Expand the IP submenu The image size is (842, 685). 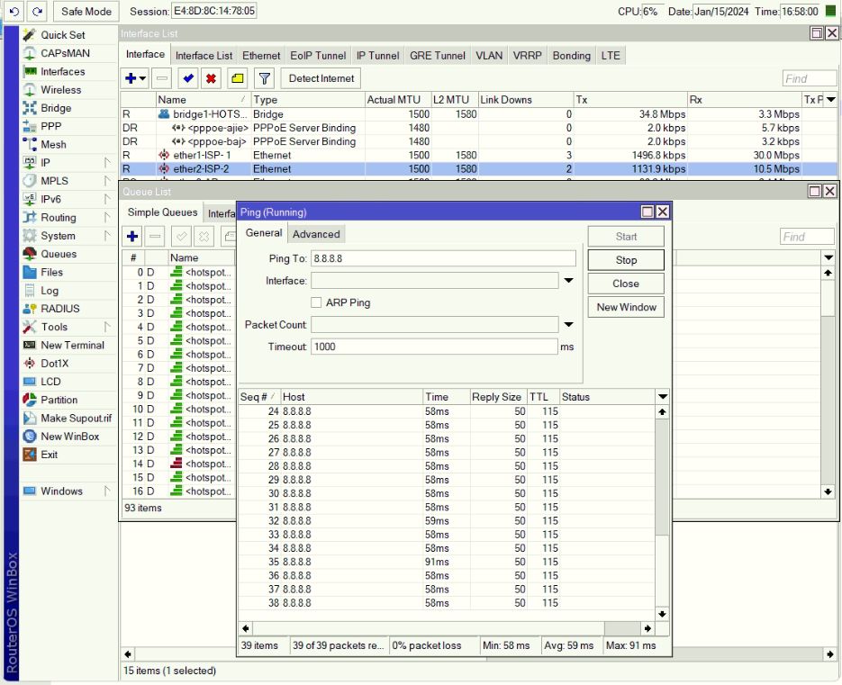click(x=107, y=163)
